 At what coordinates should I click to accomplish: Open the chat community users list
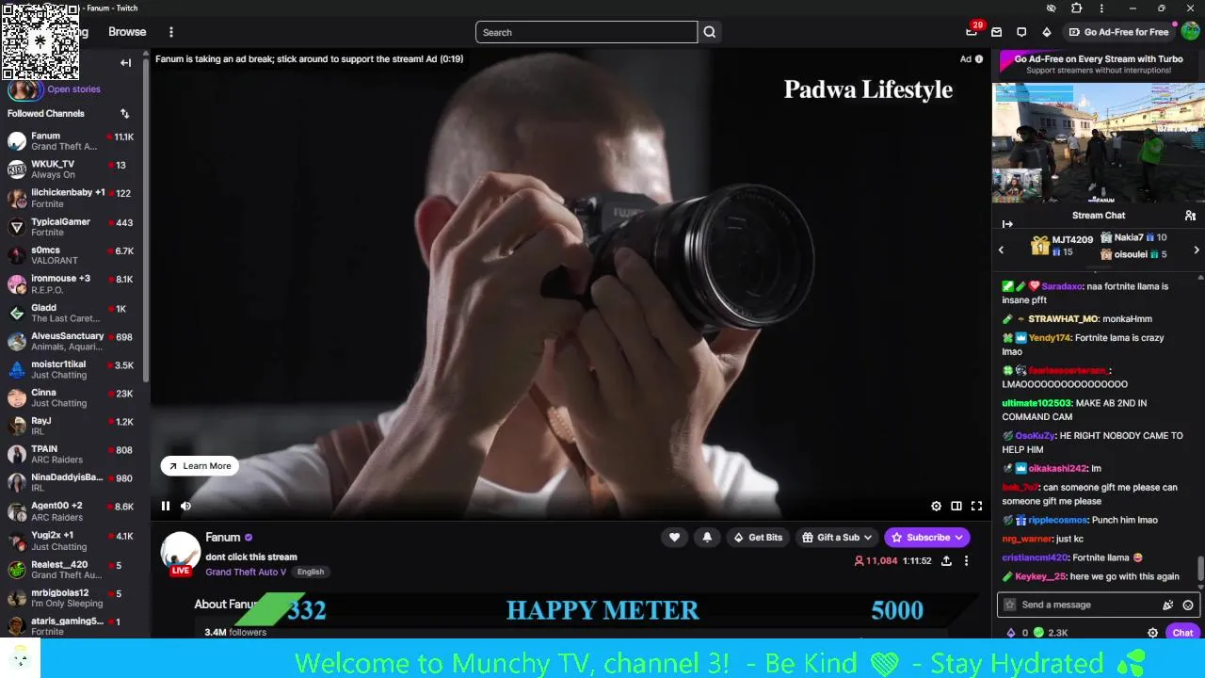click(x=1190, y=216)
